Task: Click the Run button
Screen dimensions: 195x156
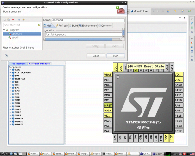Action: click(x=116, y=56)
